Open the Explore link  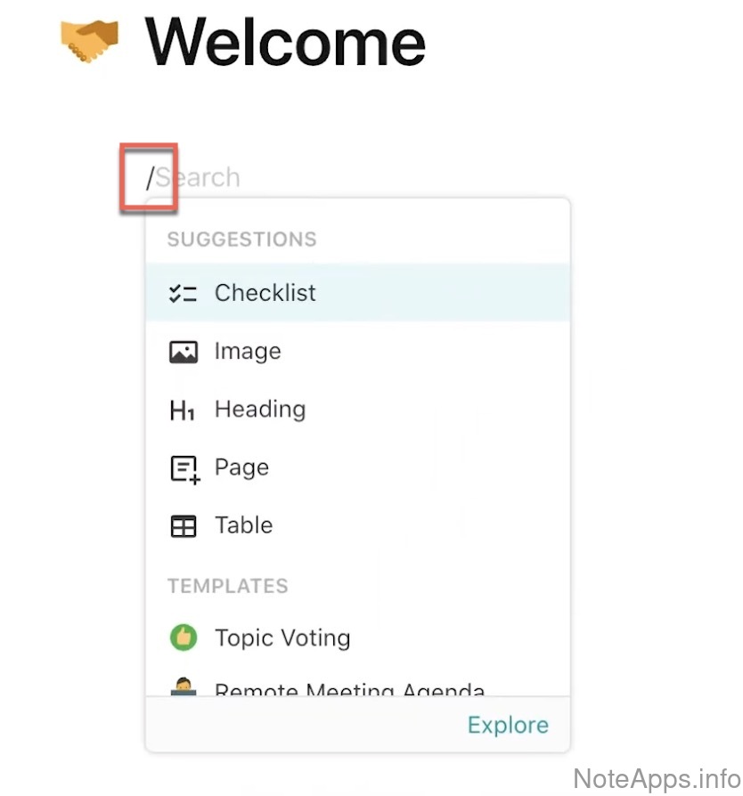508,725
